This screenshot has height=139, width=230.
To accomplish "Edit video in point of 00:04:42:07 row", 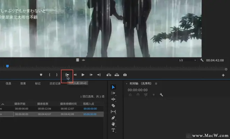I will click(90, 114).
